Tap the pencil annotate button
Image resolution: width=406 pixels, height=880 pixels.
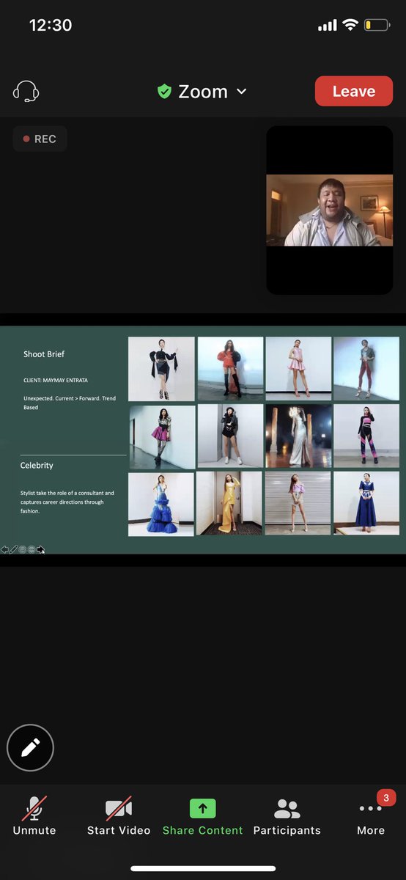pyautogui.click(x=30, y=747)
